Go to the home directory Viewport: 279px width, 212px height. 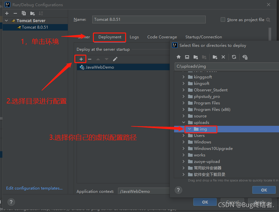(179, 57)
